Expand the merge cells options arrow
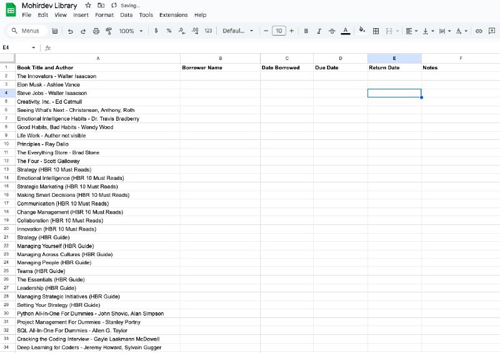Image resolution: width=500 pixels, height=353 pixels. point(397,31)
